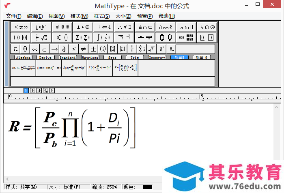
Task: Open the arrow symbols palette
Action: pyautogui.click(x=103, y=27)
